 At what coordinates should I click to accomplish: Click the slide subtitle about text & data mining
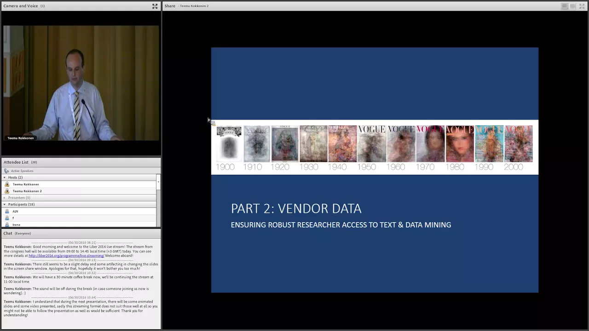pos(341,225)
